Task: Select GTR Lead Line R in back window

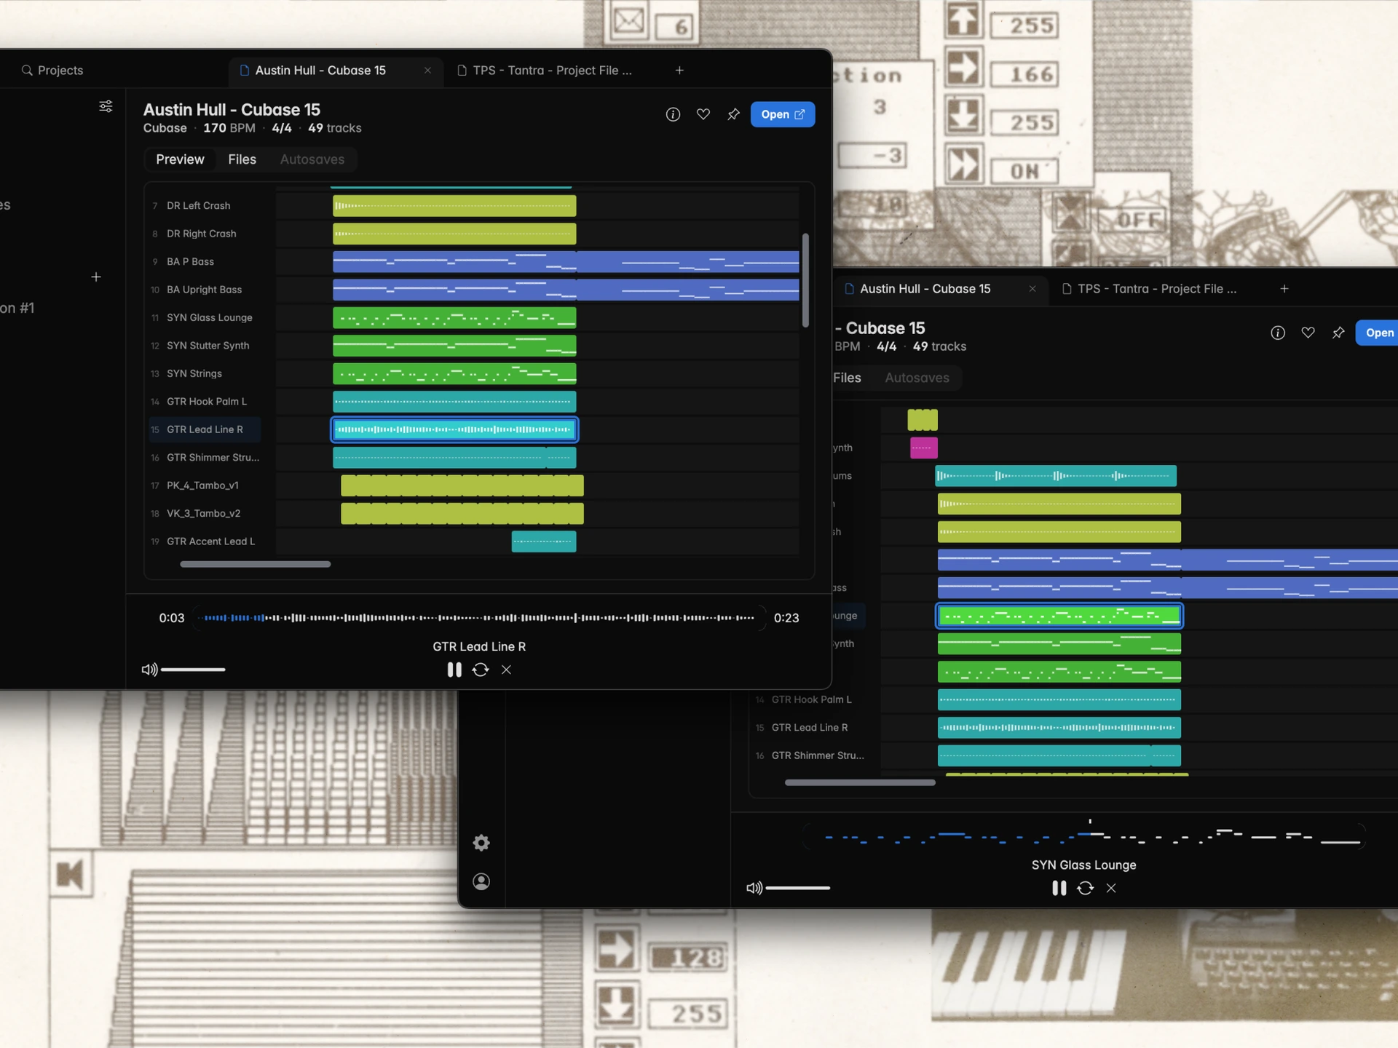Action: click(x=810, y=728)
